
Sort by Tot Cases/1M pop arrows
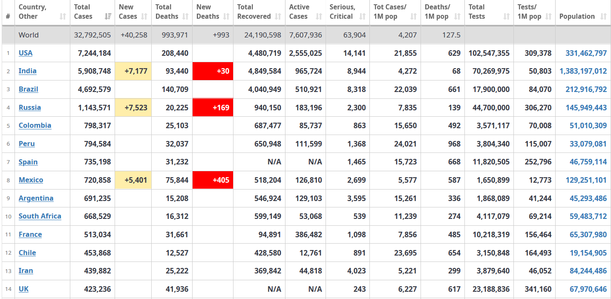tap(413, 17)
